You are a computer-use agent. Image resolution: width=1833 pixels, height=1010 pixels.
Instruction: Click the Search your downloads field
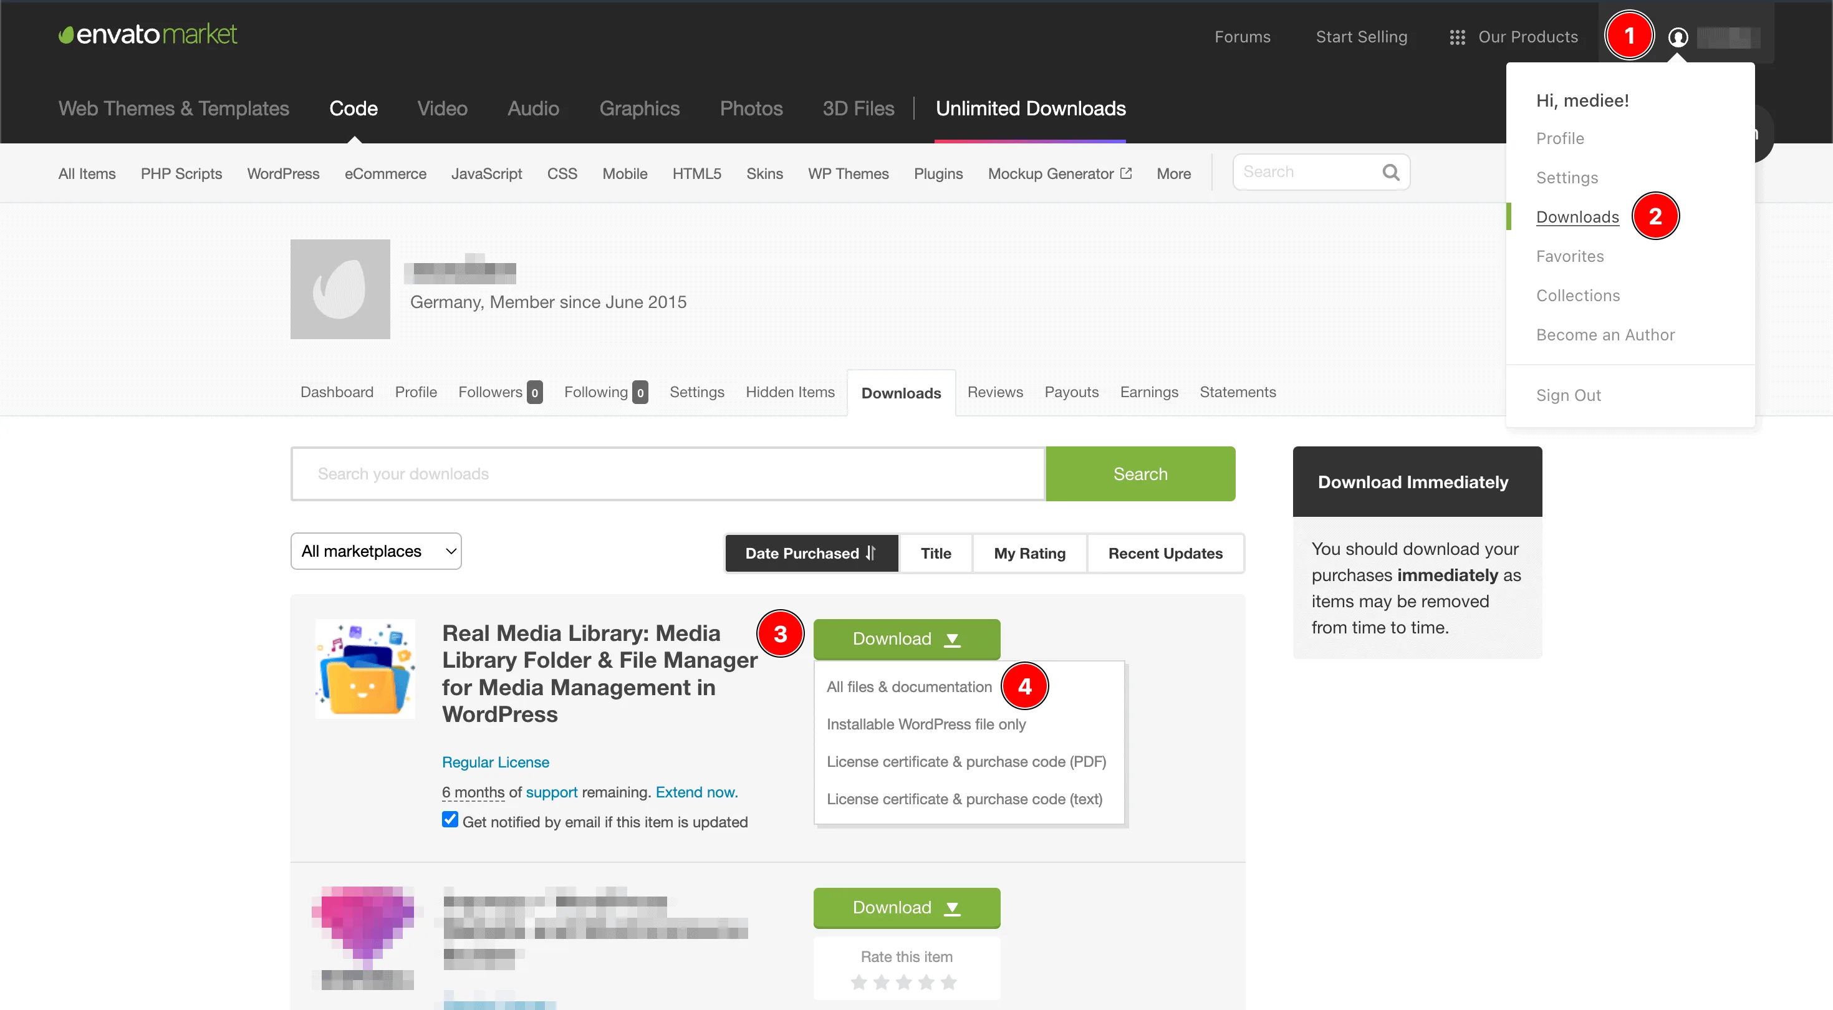click(x=668, y=474)
